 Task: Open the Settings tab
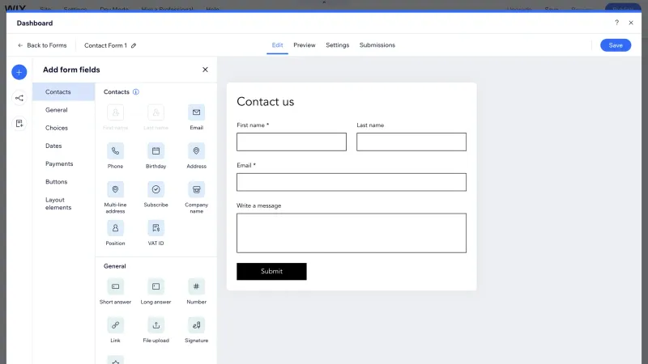337,45
